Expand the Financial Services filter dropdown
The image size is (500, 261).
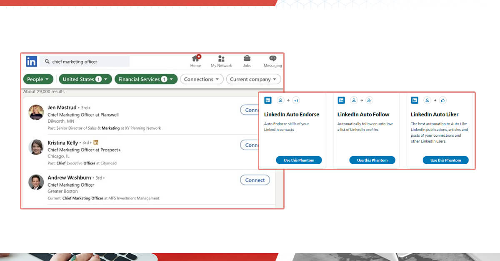[146, 79]
